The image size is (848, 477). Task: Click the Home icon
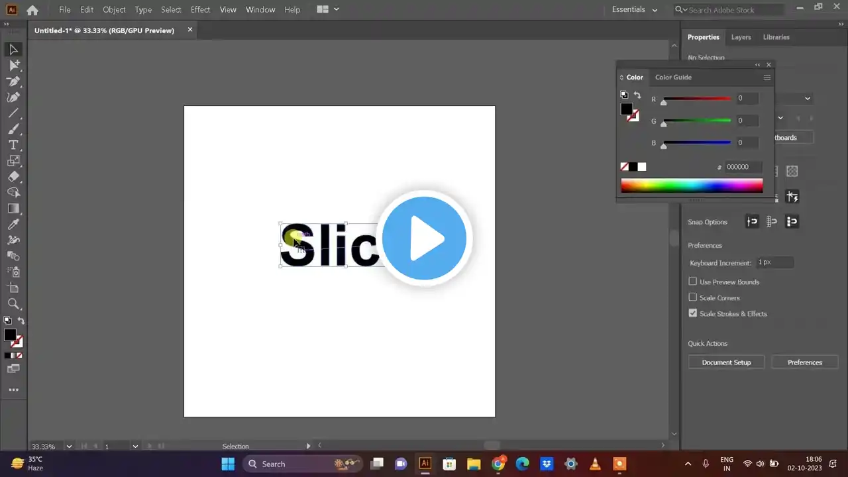point(32,10)
